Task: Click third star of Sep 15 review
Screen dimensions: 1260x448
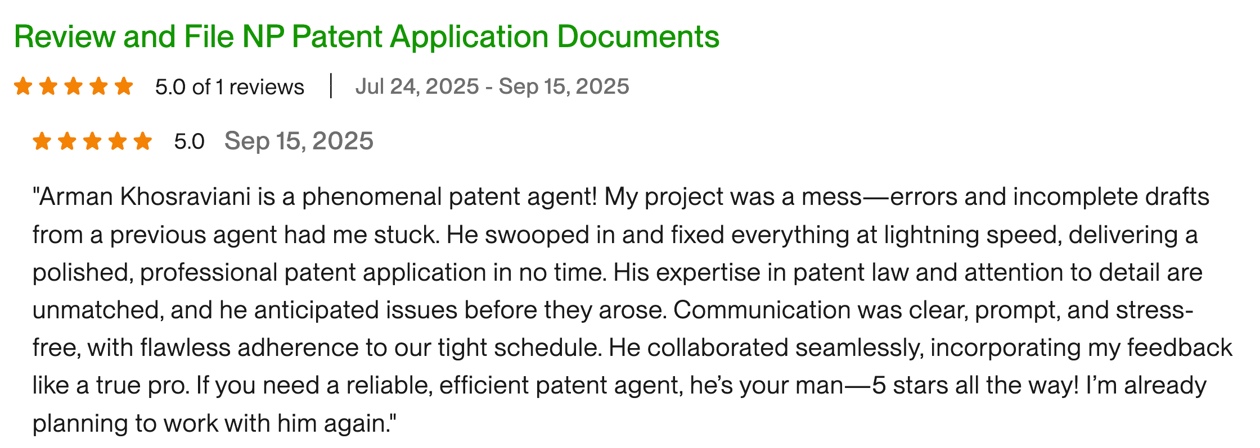Action: pyautogui.click(x=92, y=141)
